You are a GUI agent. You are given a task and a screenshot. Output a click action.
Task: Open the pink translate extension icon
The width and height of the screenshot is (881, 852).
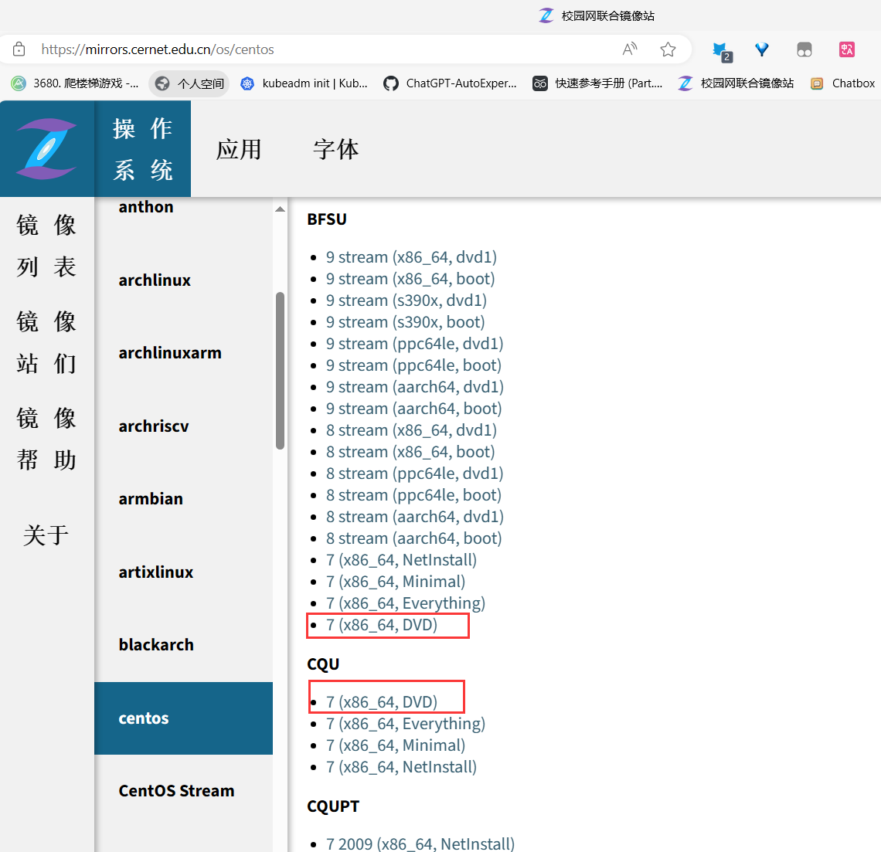tap(847, 49)
